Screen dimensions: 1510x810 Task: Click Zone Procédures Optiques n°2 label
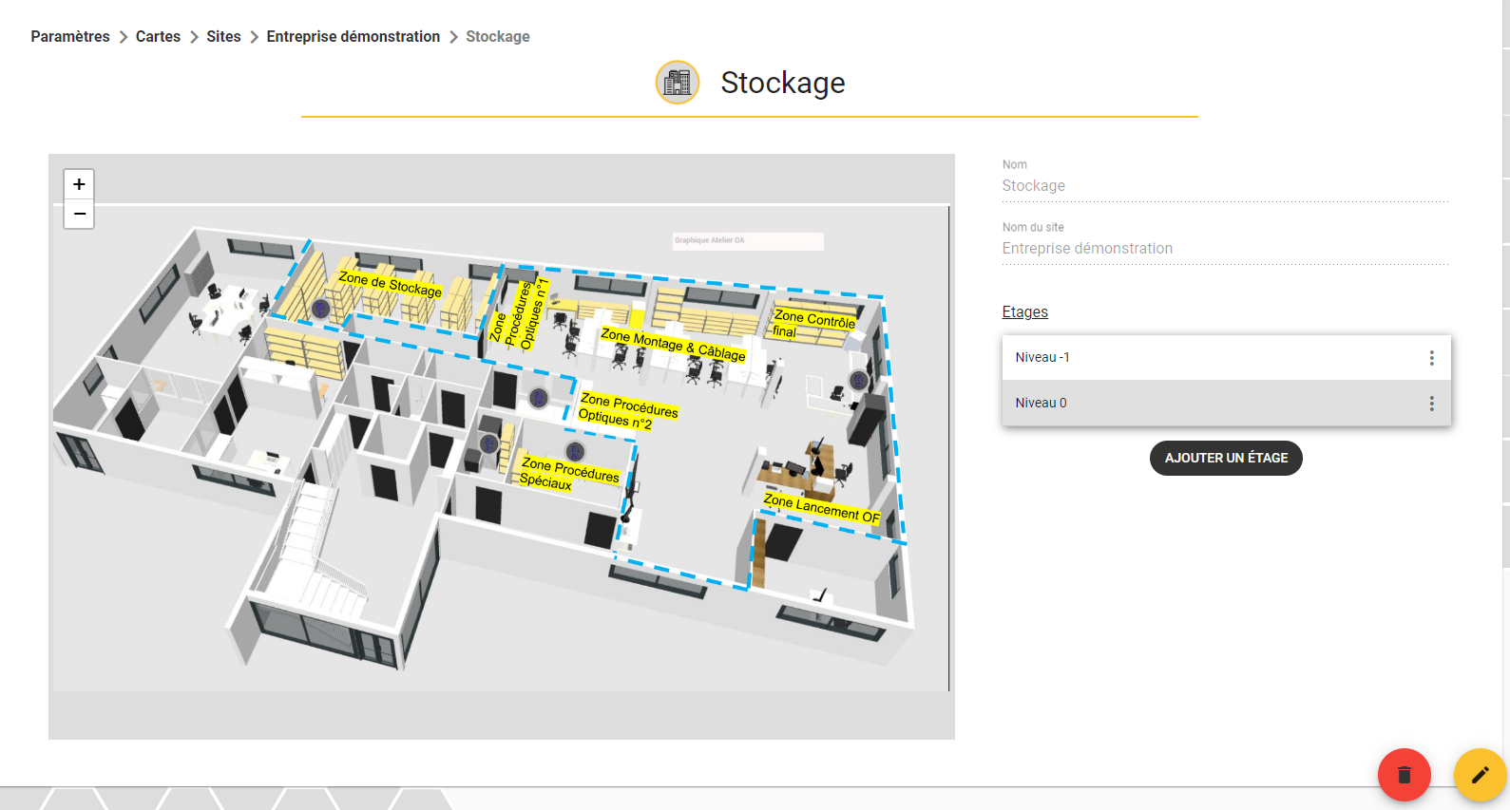[x=628, y=411]
